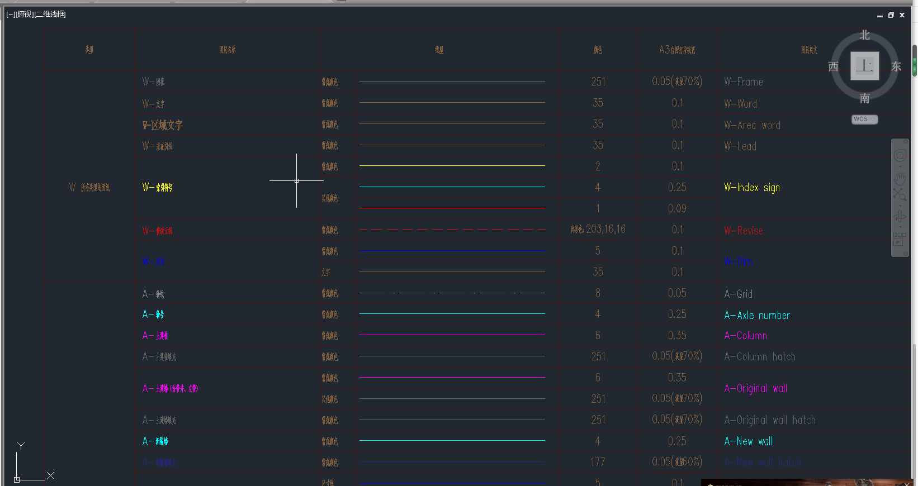Image resolution: width=918 pixels, height=486 pixels.
Task: Select the A-Grid label
Action: [739, 294]
